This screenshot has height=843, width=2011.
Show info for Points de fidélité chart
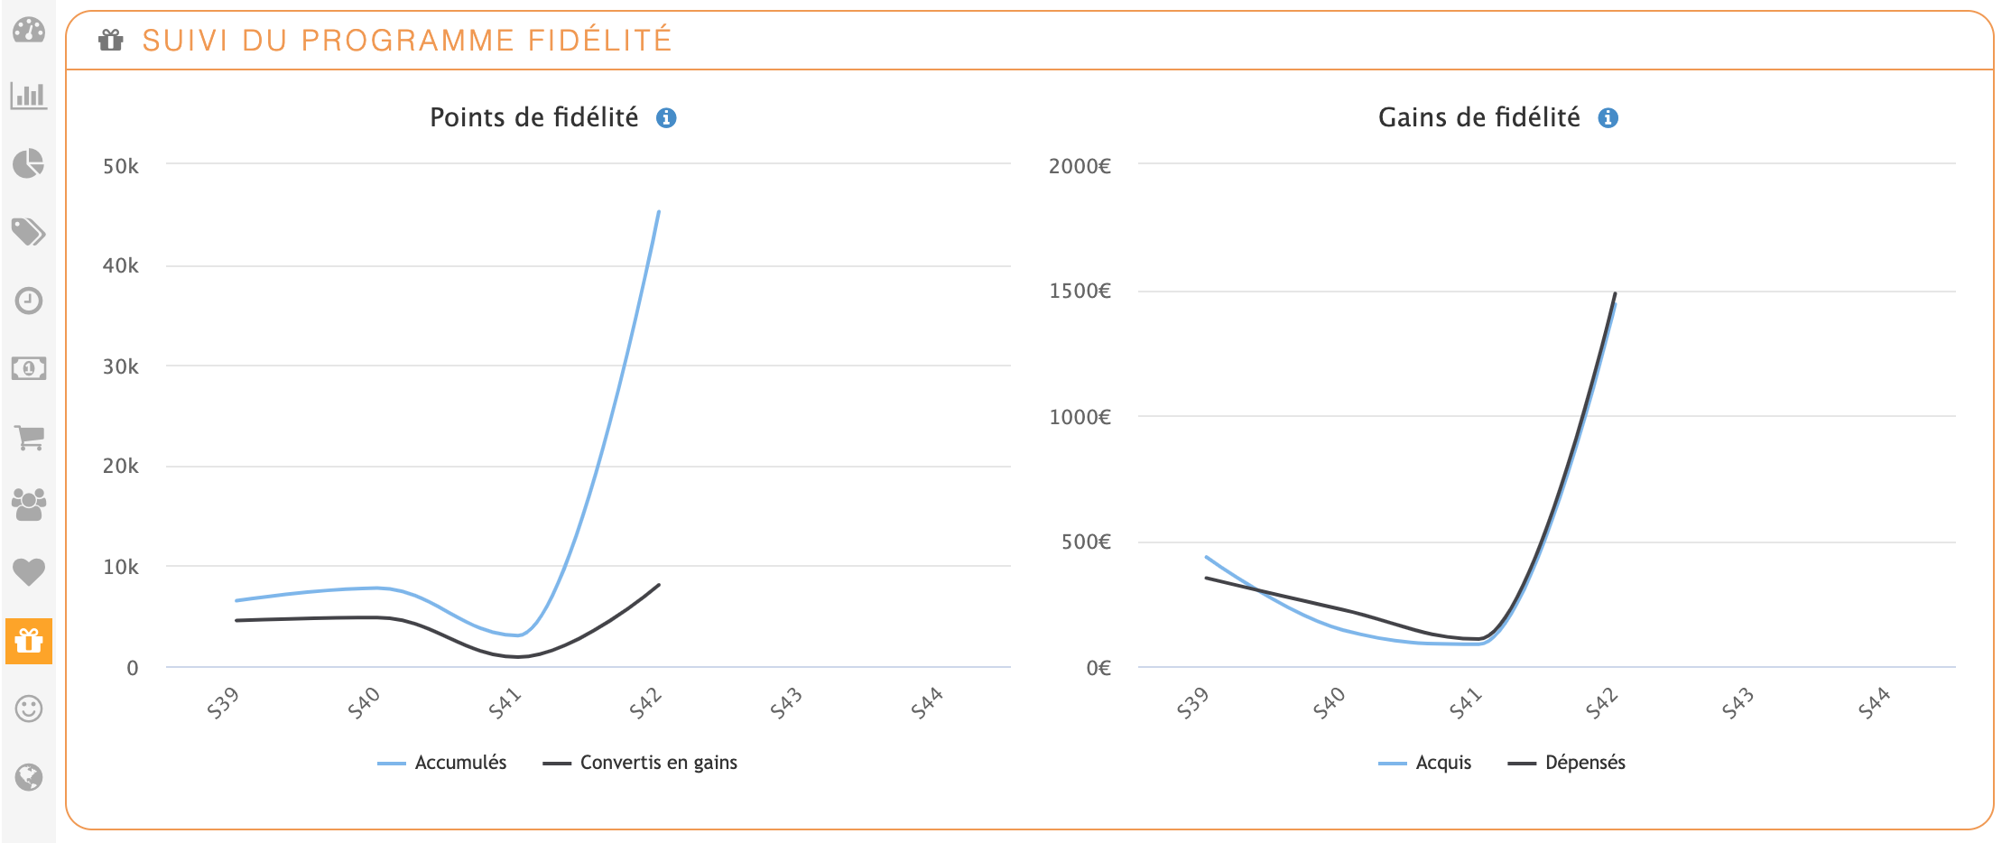click(x=666, y=118)
